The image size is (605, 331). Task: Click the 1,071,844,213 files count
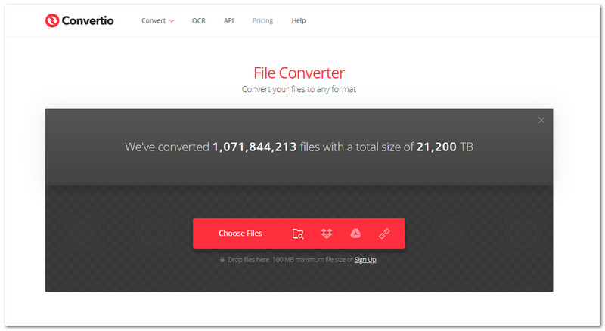[x=255, y=147]
